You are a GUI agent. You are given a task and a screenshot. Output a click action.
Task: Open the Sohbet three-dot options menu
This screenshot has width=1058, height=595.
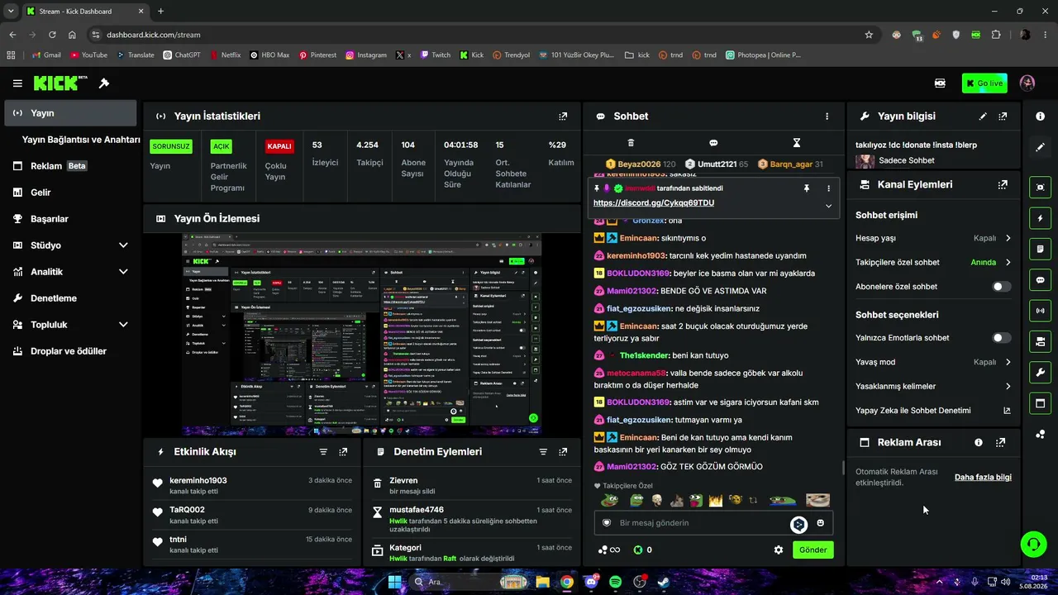(x=827, y=117)
